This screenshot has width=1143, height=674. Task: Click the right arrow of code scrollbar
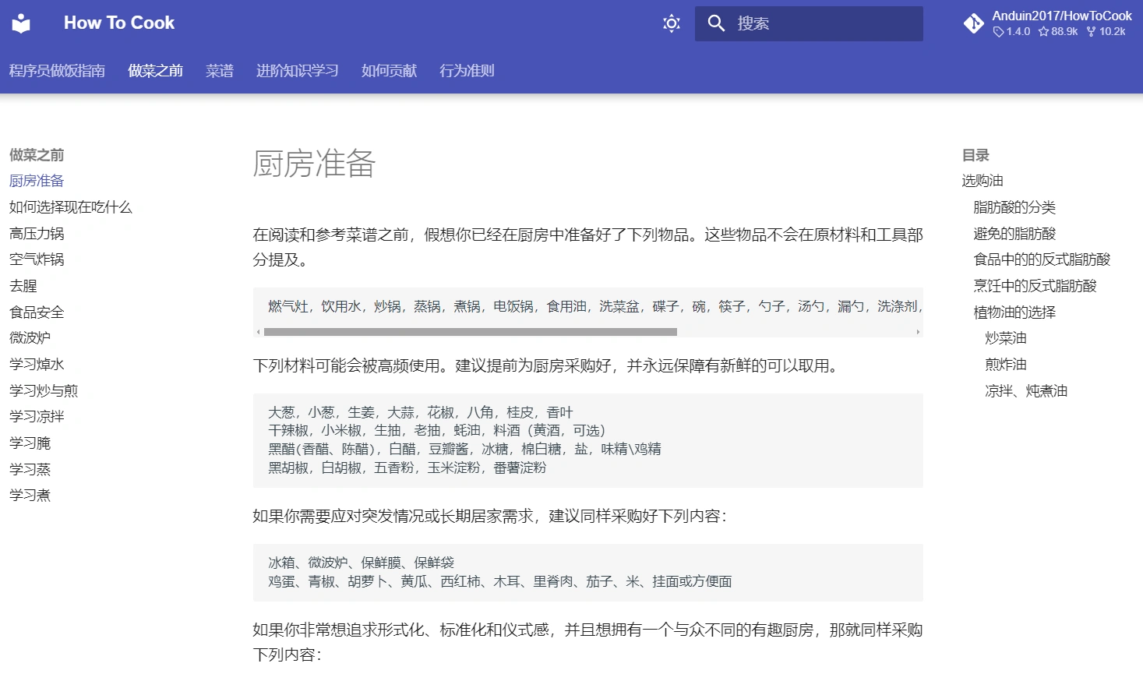[x=918, y=332]
